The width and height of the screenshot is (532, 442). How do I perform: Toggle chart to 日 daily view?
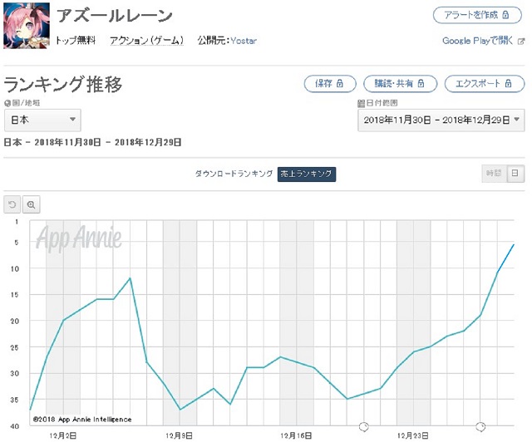coord(515,174)
